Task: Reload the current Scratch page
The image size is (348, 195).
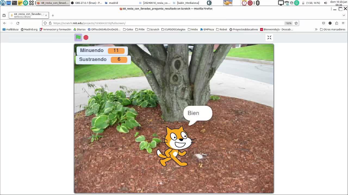Action: 18,23
